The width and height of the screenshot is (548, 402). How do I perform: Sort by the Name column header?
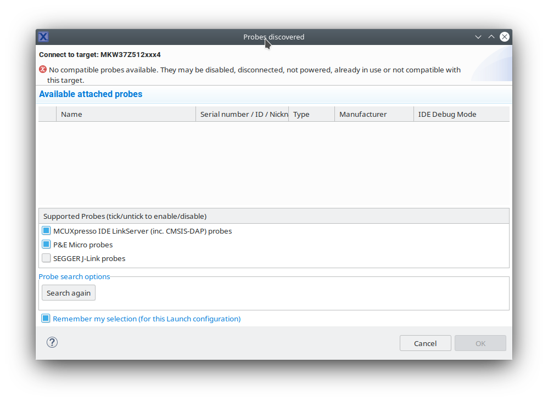tap(126, 114)
